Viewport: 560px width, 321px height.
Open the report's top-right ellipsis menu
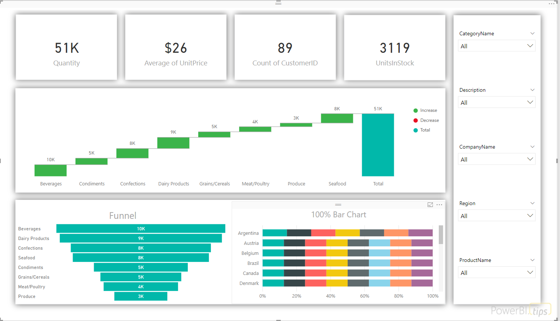tap(551, 4)
